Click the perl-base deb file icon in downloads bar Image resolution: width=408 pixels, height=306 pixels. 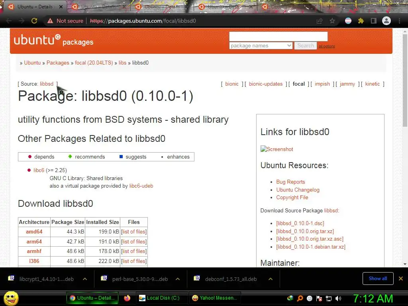click(x=104, y=279)
